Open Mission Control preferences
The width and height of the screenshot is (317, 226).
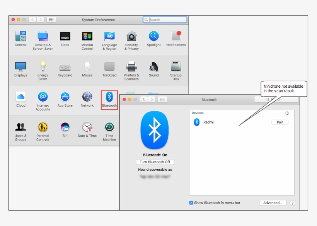pyautogui.click(x=87, y=37)
